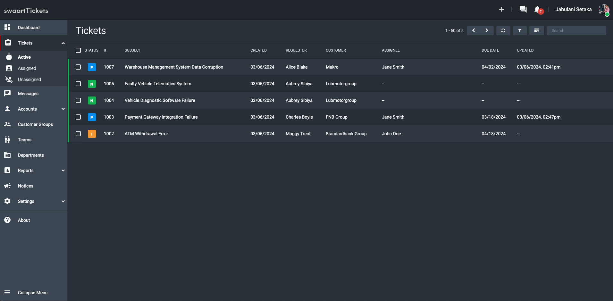Go to next page arrow
Screen dimensions: 613x301
487,30
